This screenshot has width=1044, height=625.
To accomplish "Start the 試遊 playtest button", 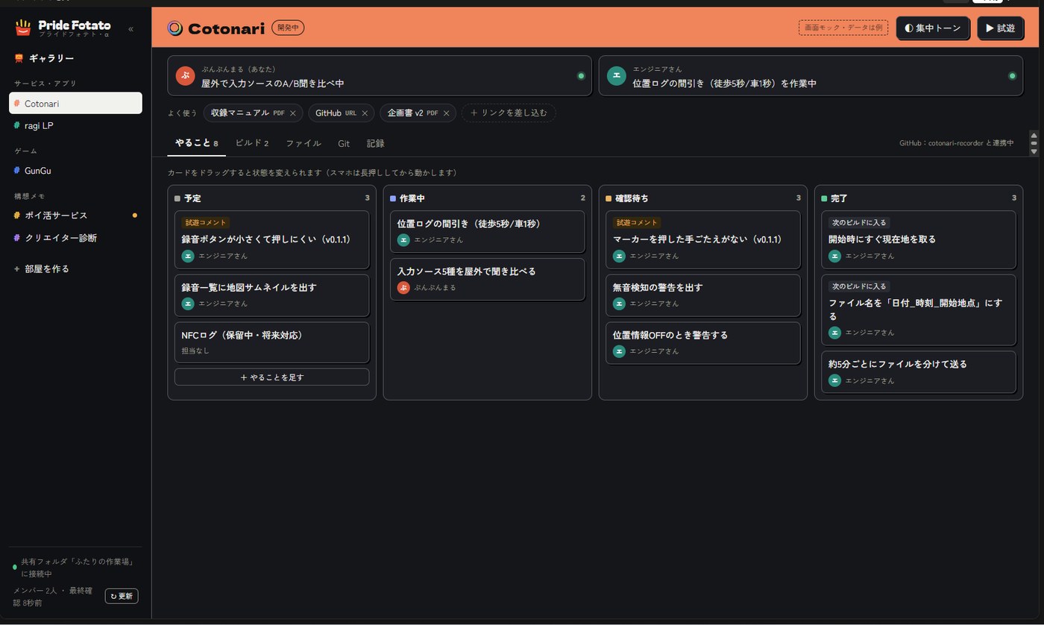I will [x=1000, y=28].
